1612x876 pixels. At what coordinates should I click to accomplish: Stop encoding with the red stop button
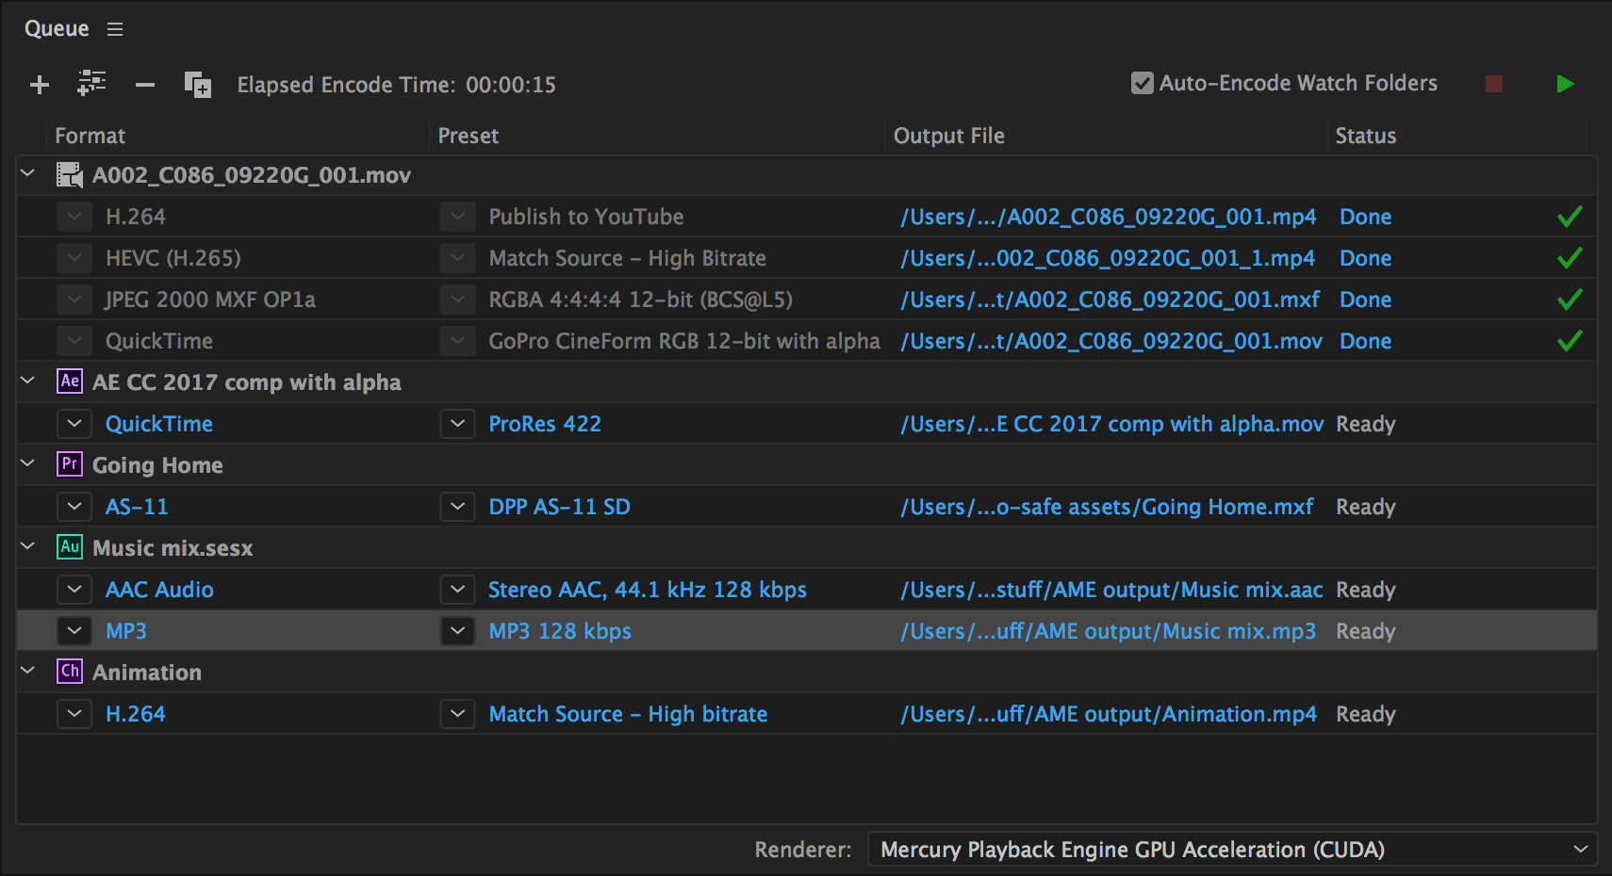point(1493,84)
